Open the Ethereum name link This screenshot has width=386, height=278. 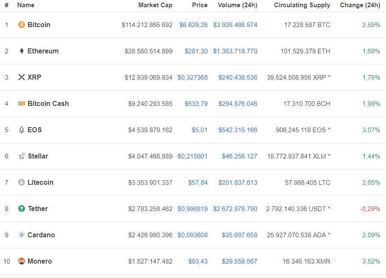(x=43, y=51)
